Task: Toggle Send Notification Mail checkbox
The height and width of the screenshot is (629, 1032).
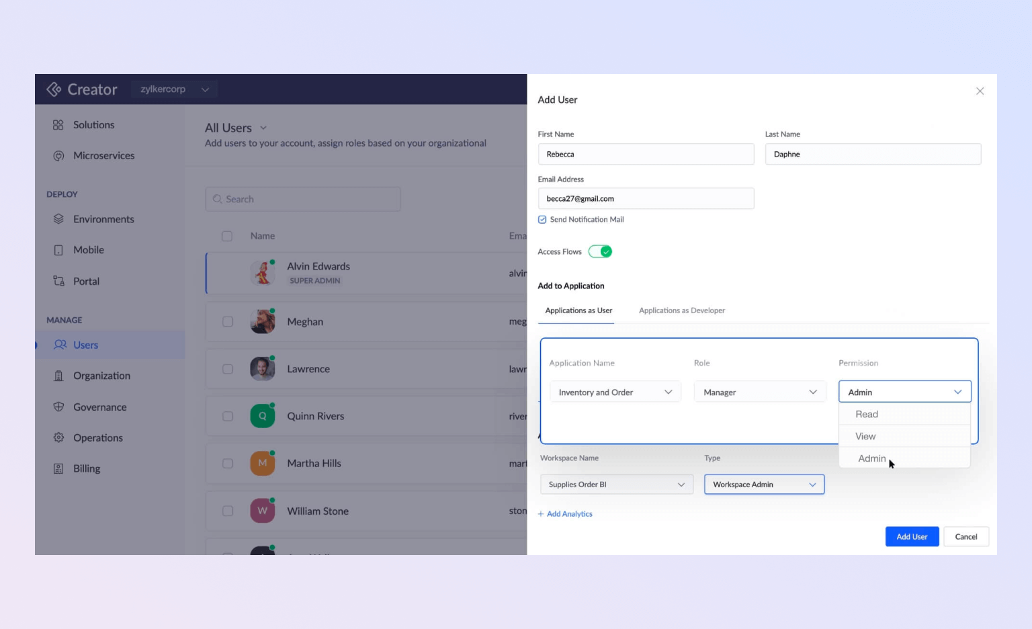Action: pos(542,220)
